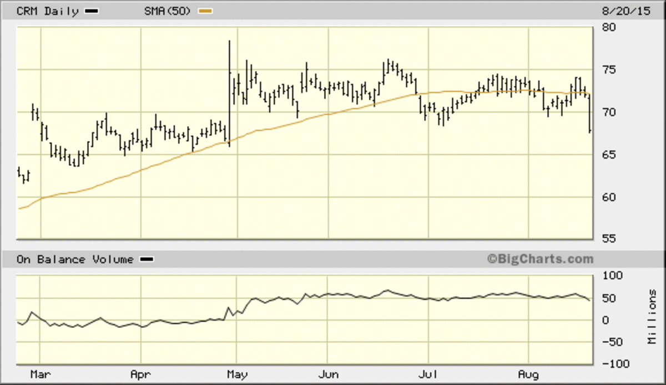This screenshot has height=385, width=666.
Task: Select the SMA(50) indicator label
Action: click(169, 11)
